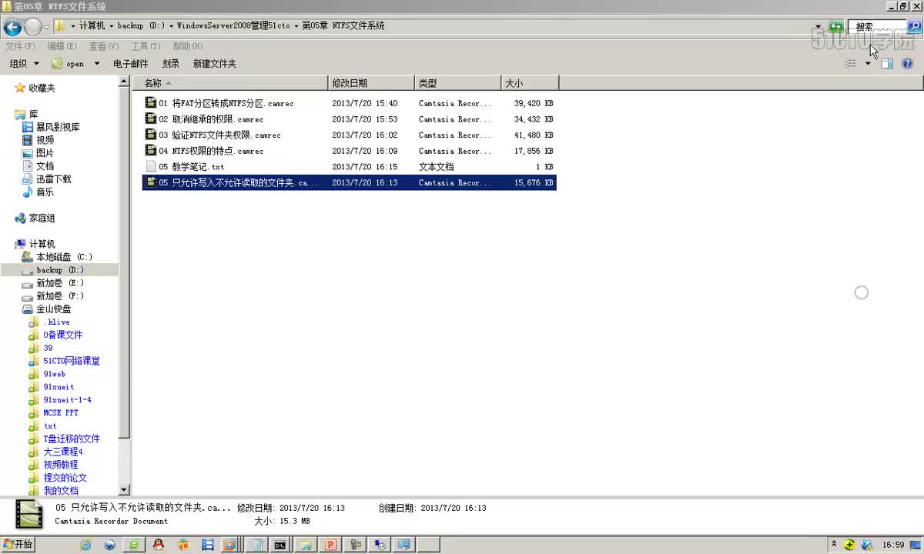Click 新建文件夹 toolbar button
The image size is (924, 554).
pyautogui.click(x=215, y=64)
